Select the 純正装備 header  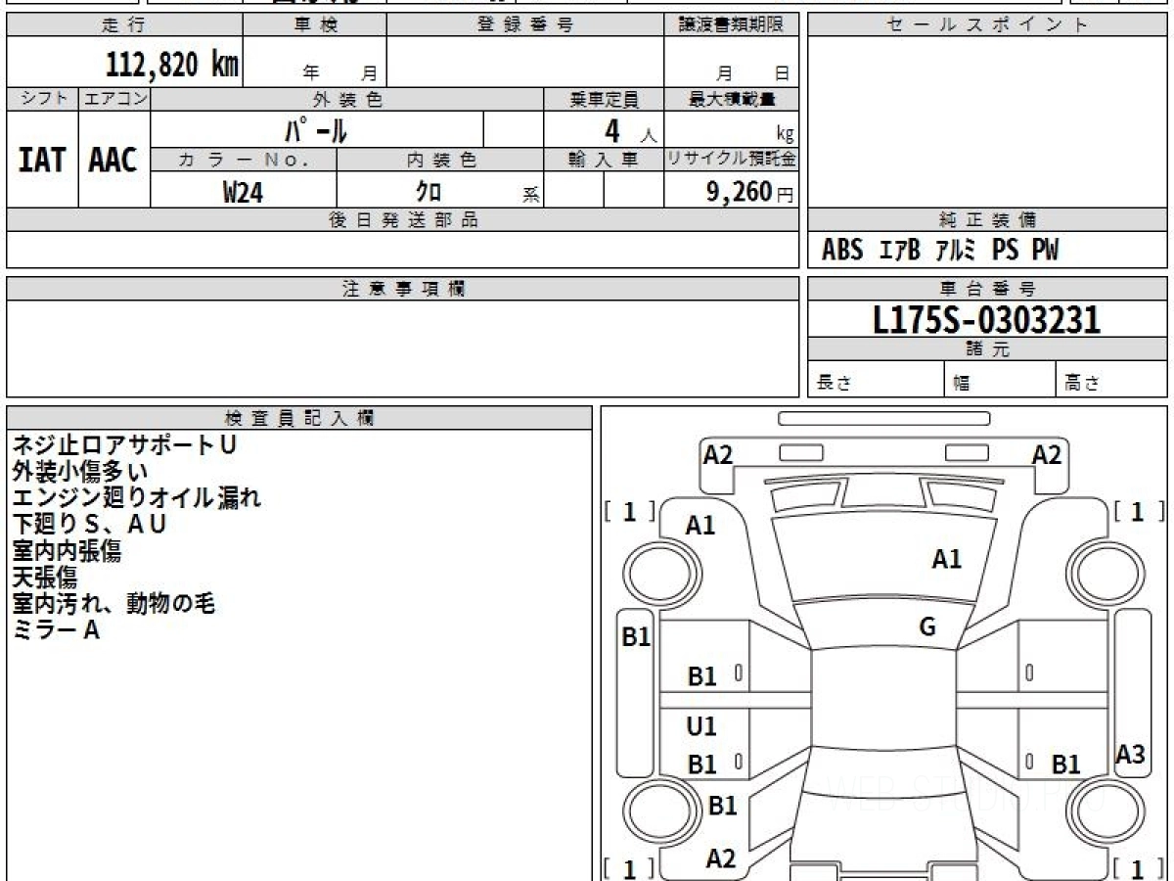[987, 220]
